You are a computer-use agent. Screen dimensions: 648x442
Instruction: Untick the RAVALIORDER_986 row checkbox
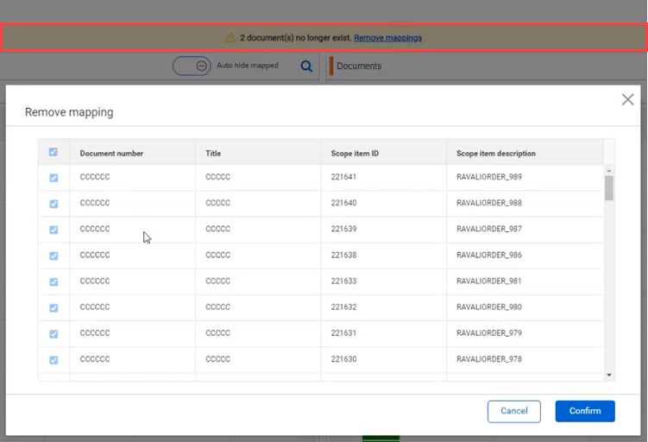[53, 256]
